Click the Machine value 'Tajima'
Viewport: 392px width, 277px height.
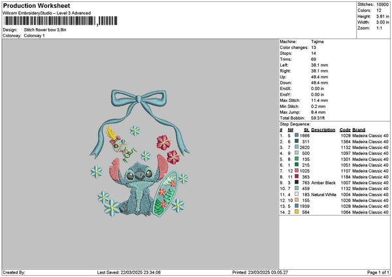[318, 42]
